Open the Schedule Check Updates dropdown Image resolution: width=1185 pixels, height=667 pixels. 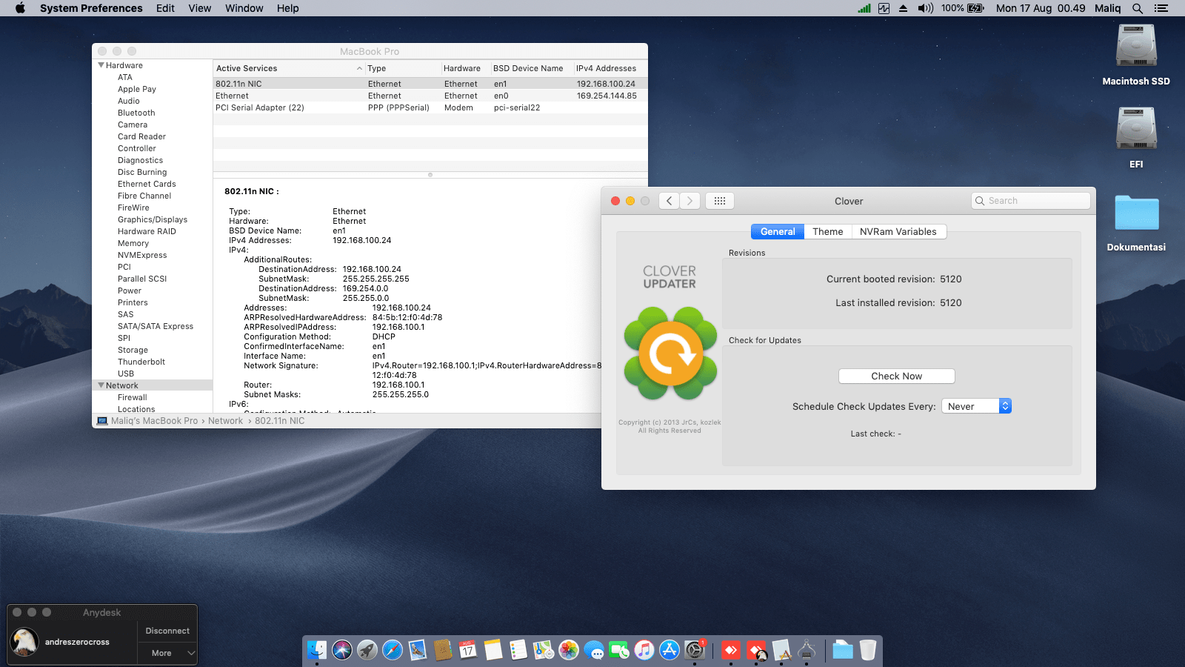976,406
